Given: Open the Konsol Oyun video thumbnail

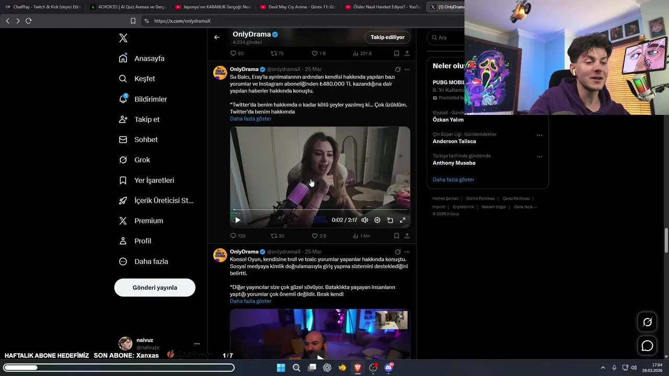Looking at the screenshot, I should pyautogui.click(x=320, y=334).
